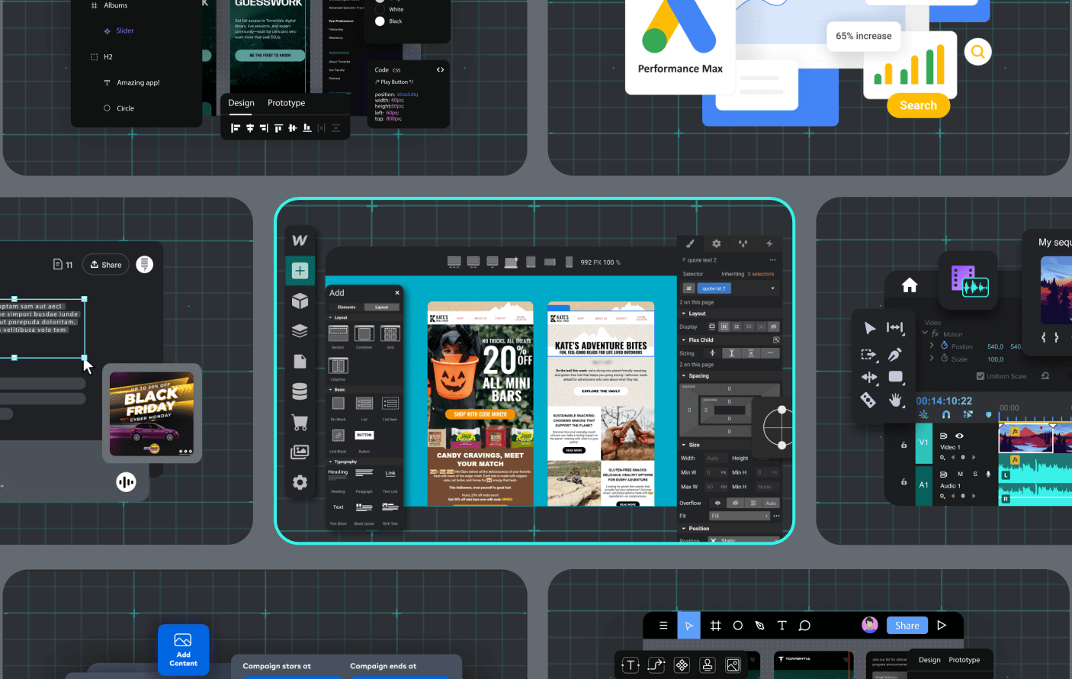1072x679 pixels.
Task: Open the quote-txt 2 selector dropdown arrow
Action: (x=772, y=288)
